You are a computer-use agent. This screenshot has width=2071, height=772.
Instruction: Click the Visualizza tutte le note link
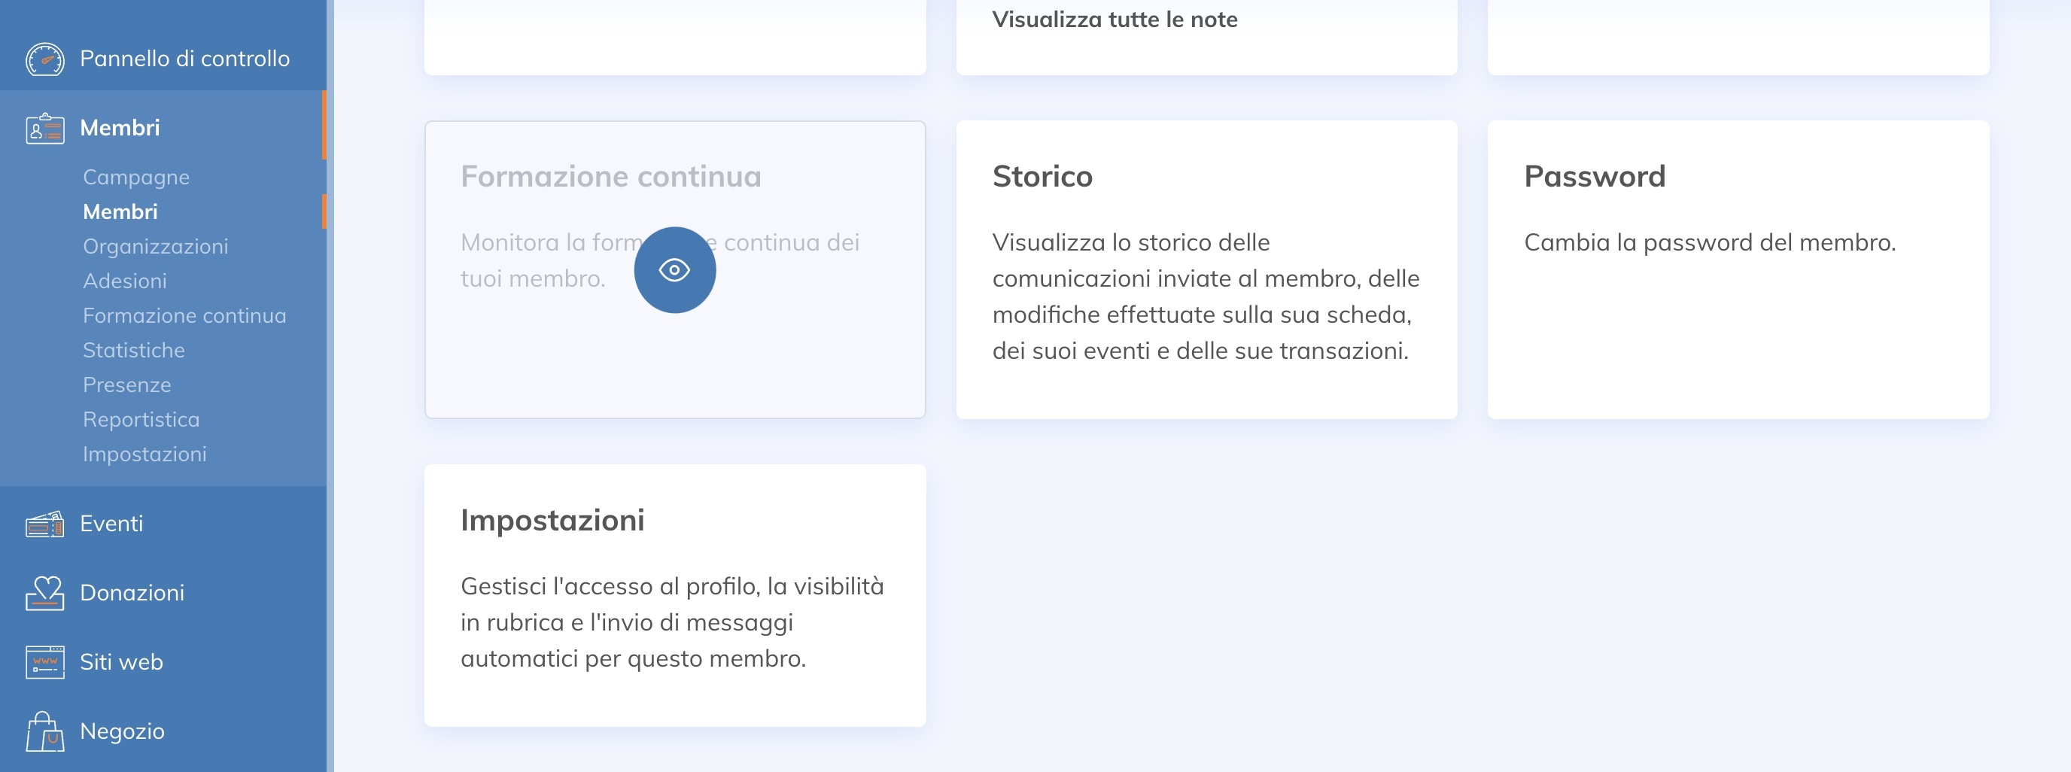point(1115,19)
